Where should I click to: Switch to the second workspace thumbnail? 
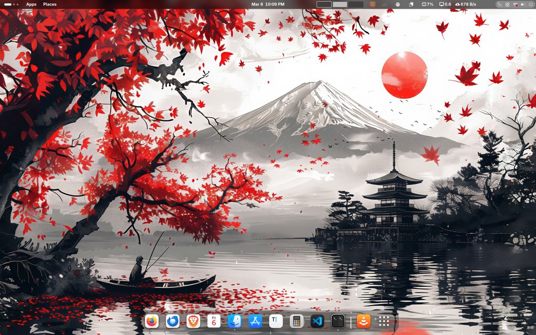pyautogui.click(x=340, y=4)
